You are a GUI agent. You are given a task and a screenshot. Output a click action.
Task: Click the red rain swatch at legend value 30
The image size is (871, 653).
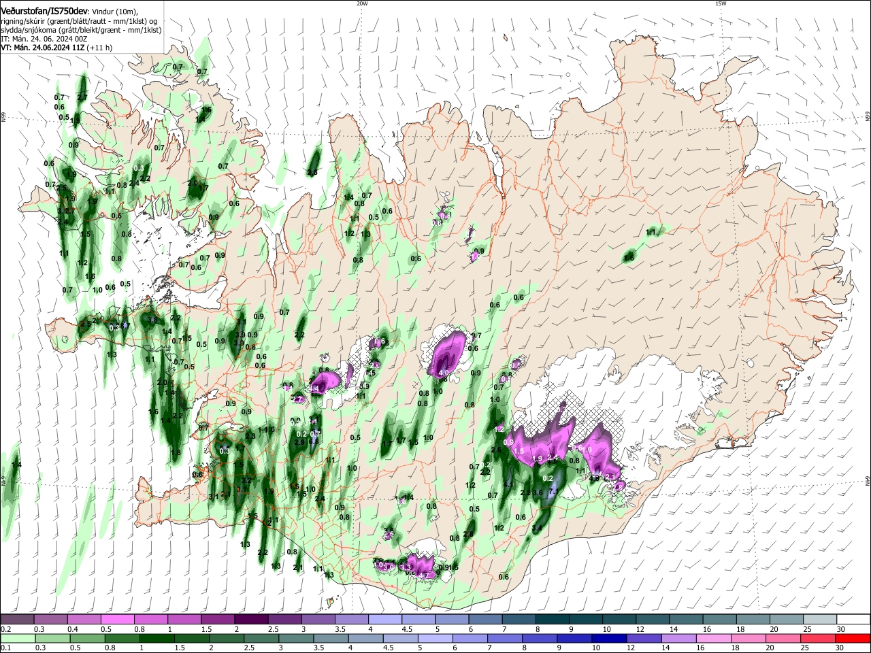point(853,638)
